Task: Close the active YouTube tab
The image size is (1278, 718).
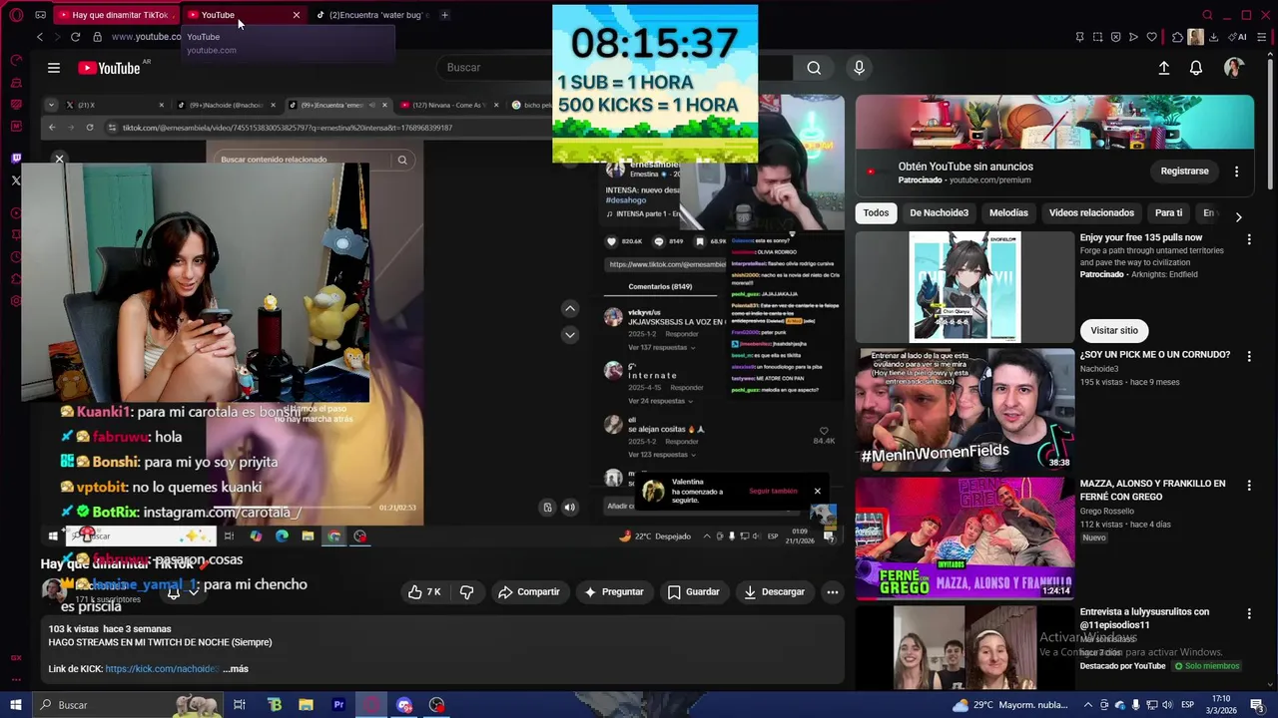Action: pos(296,15)
